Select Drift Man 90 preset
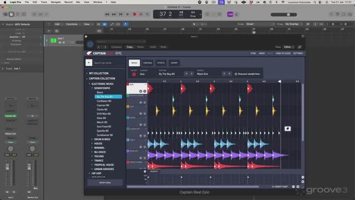Screen dimensions: 355x200 (104, 114)
